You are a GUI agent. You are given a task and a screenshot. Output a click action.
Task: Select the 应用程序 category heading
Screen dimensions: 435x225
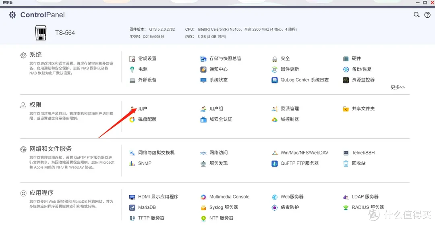pos(41,193)
